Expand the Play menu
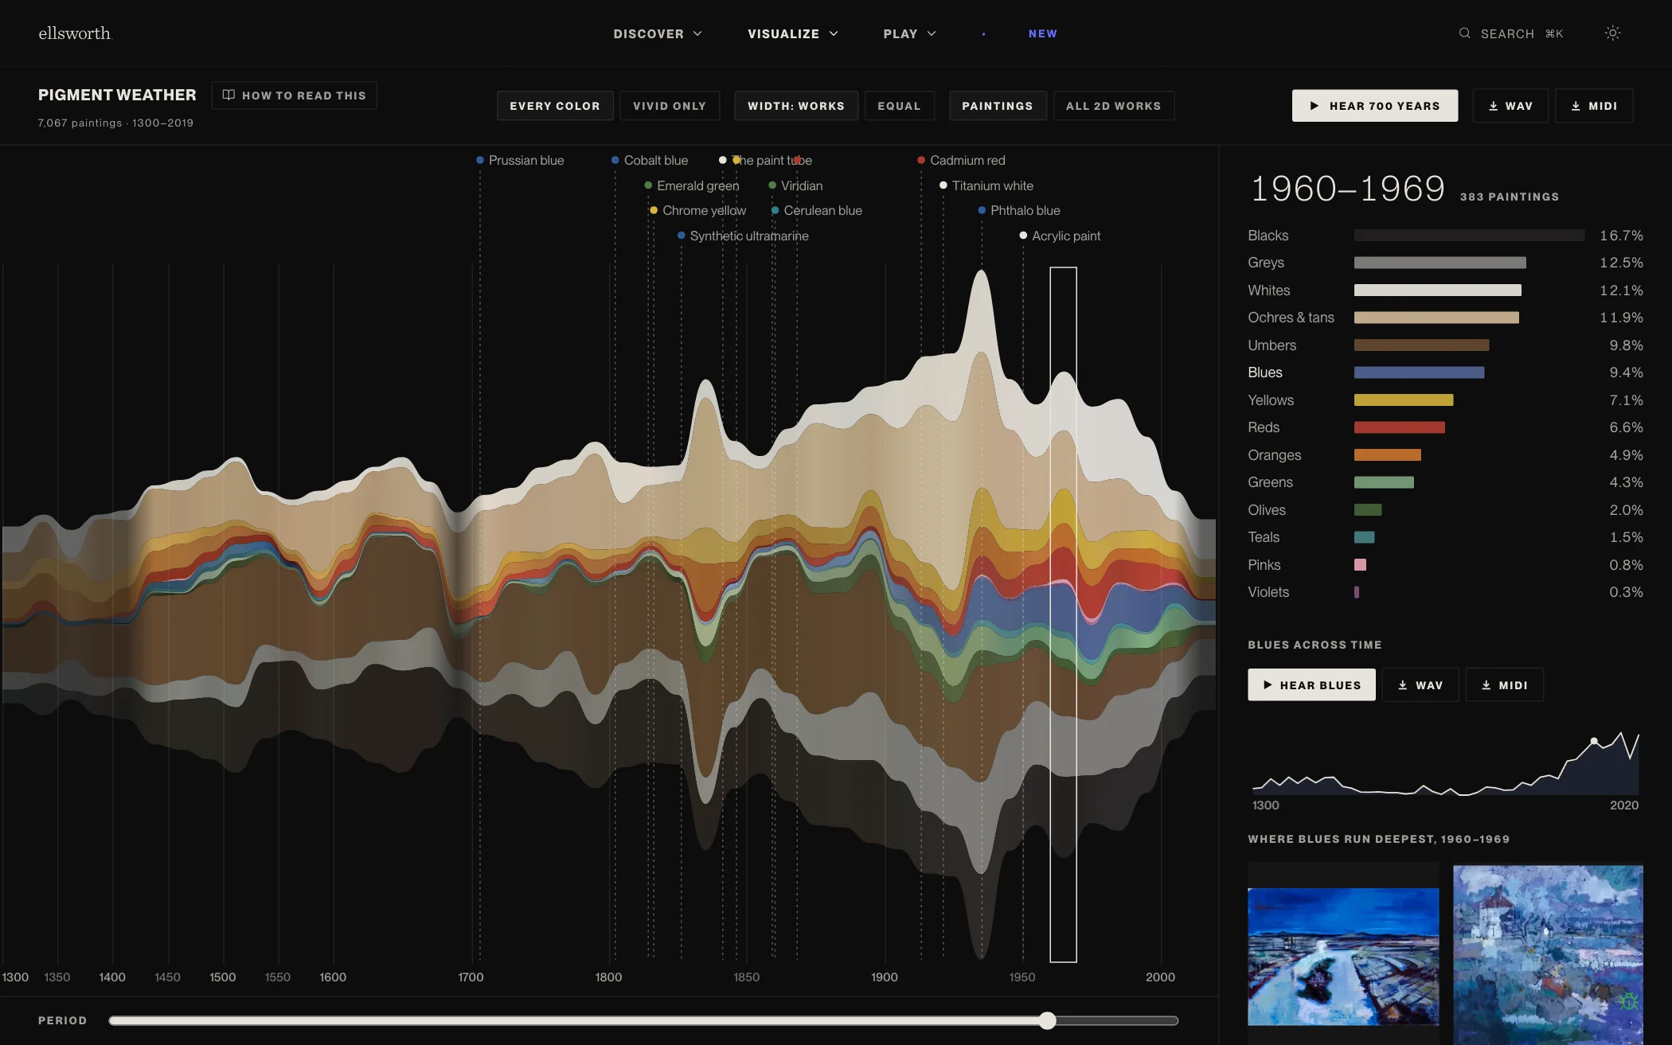 coord(909,33)
